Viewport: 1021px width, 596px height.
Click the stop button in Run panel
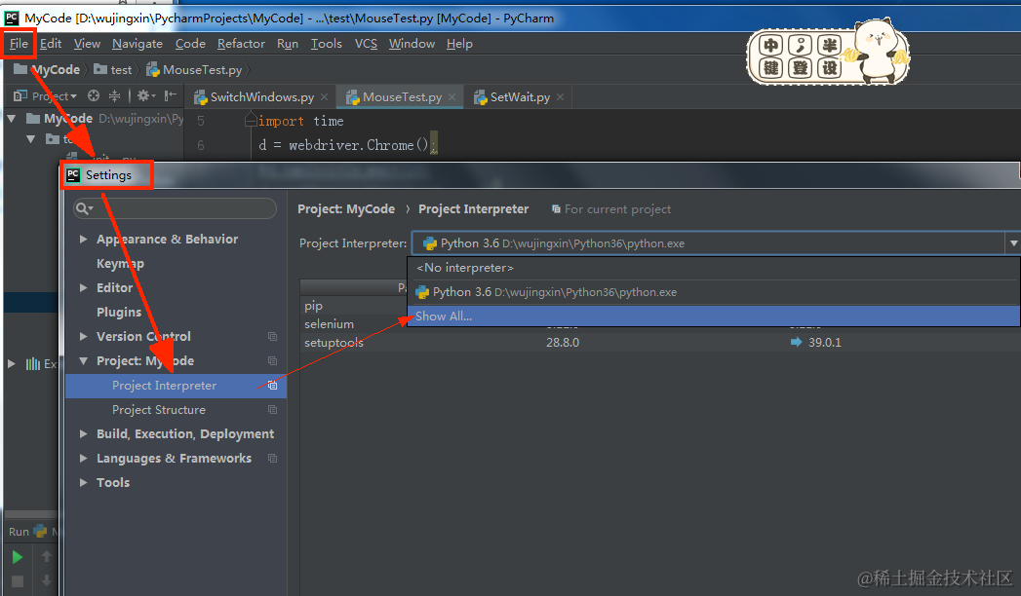[18, 581]
